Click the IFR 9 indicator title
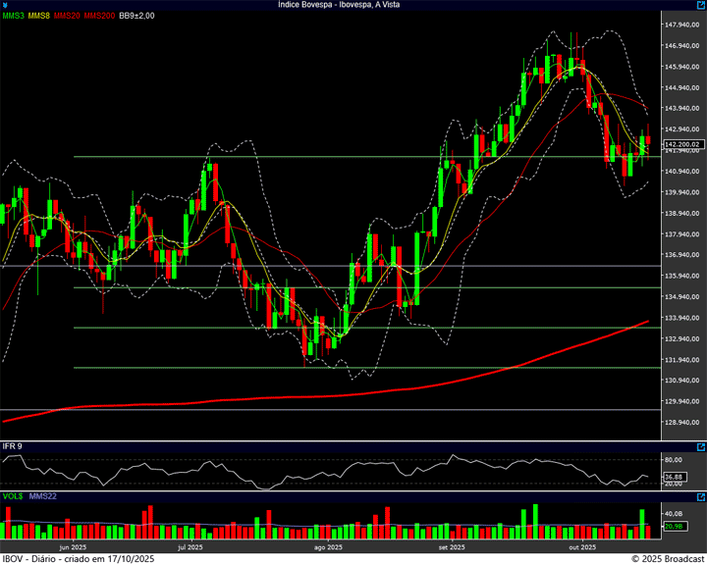The image size is (707, 564). click(13, 446)
